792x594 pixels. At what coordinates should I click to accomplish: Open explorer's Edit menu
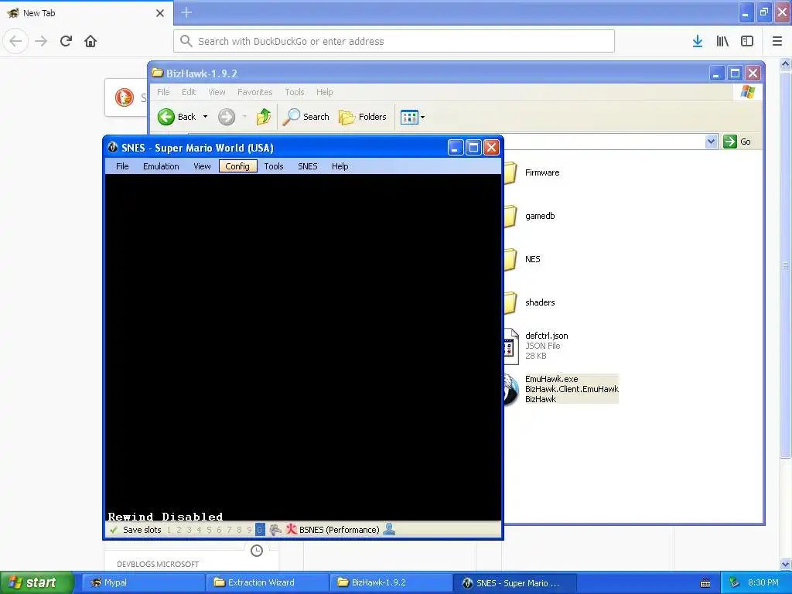tap(189, 92)
